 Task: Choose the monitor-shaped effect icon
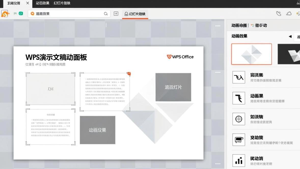239,140
